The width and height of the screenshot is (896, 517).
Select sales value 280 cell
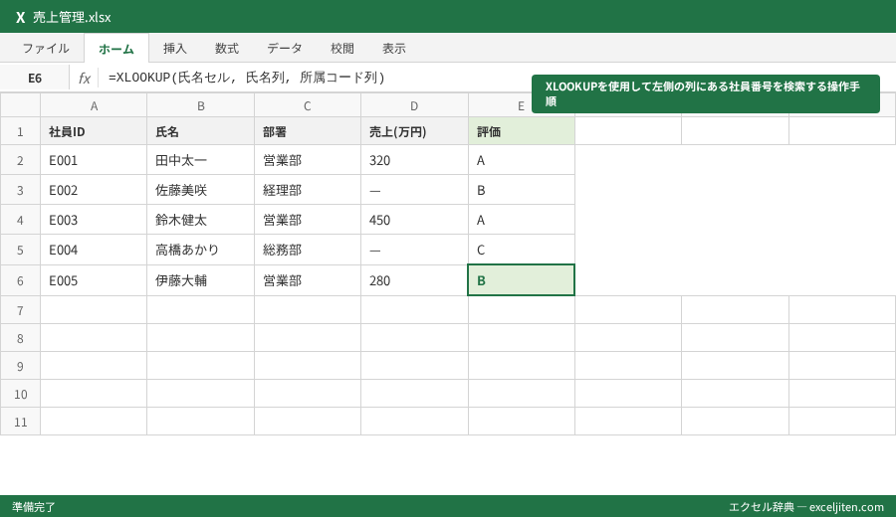tap(414, 280)
